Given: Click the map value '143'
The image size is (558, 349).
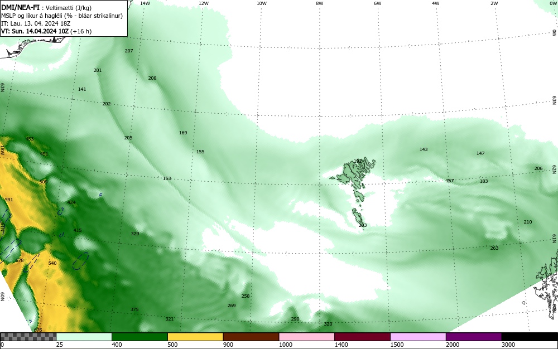Looking at the screenshot, I should [x=424, y=149].
